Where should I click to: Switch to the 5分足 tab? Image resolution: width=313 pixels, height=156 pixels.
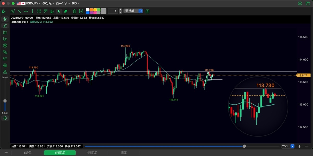pos(28,153)
